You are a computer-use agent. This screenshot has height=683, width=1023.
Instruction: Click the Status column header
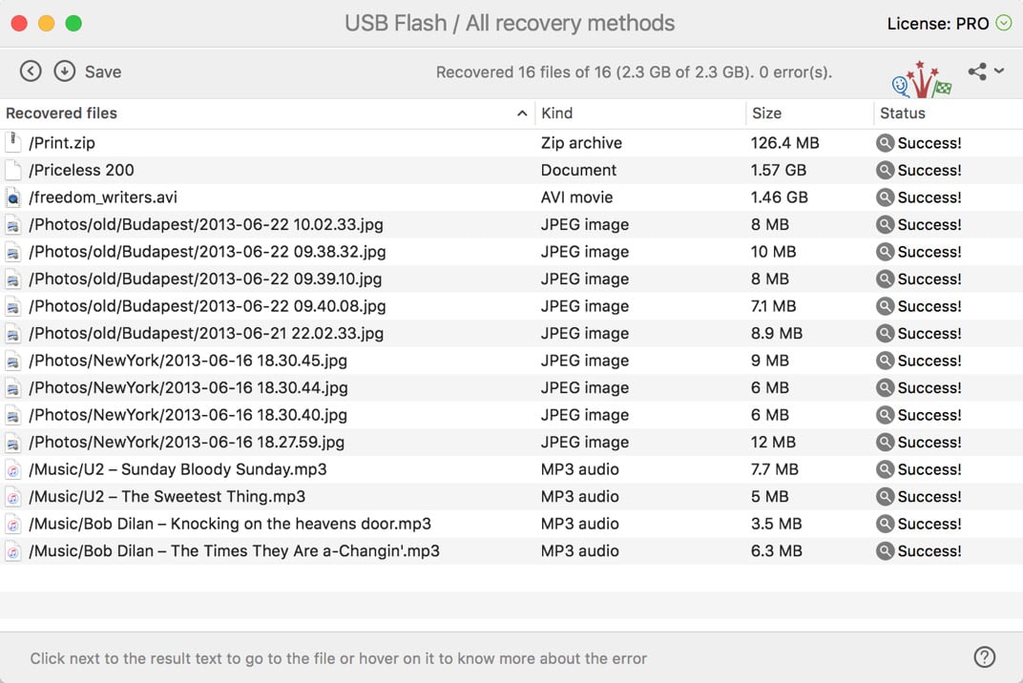903,114
